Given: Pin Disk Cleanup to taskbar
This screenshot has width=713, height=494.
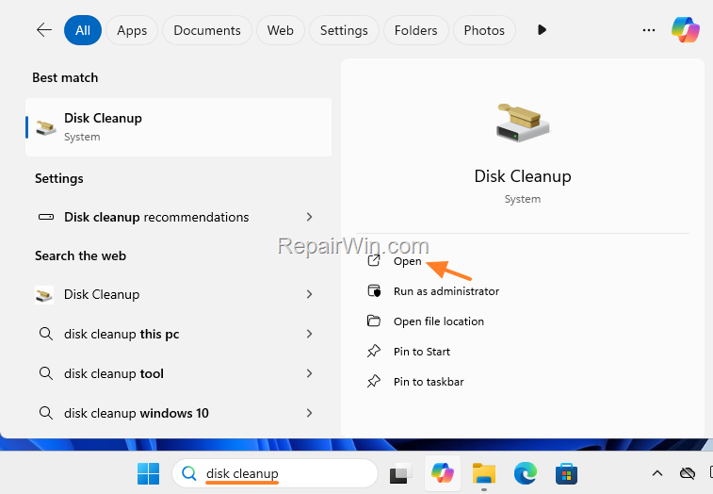Looking at the screenshot, I should [428, 382].
